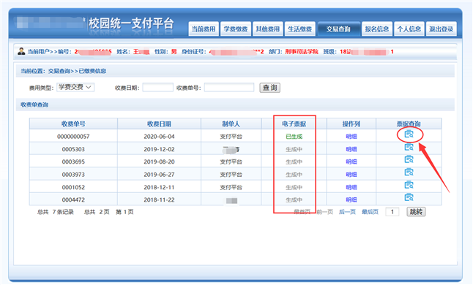Click department name 刑事司法学院
This screenshot has height=285, width=473.
coord(302,51)
